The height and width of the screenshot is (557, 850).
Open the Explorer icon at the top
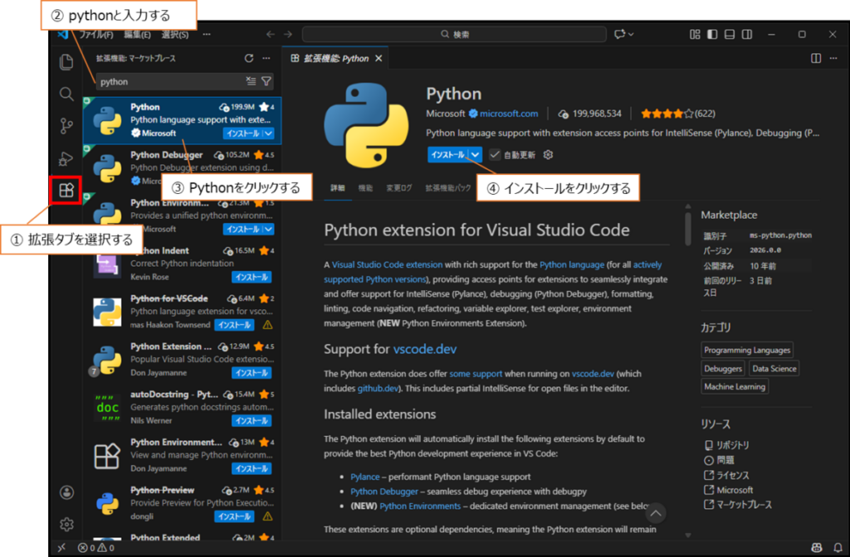point(66,61)
